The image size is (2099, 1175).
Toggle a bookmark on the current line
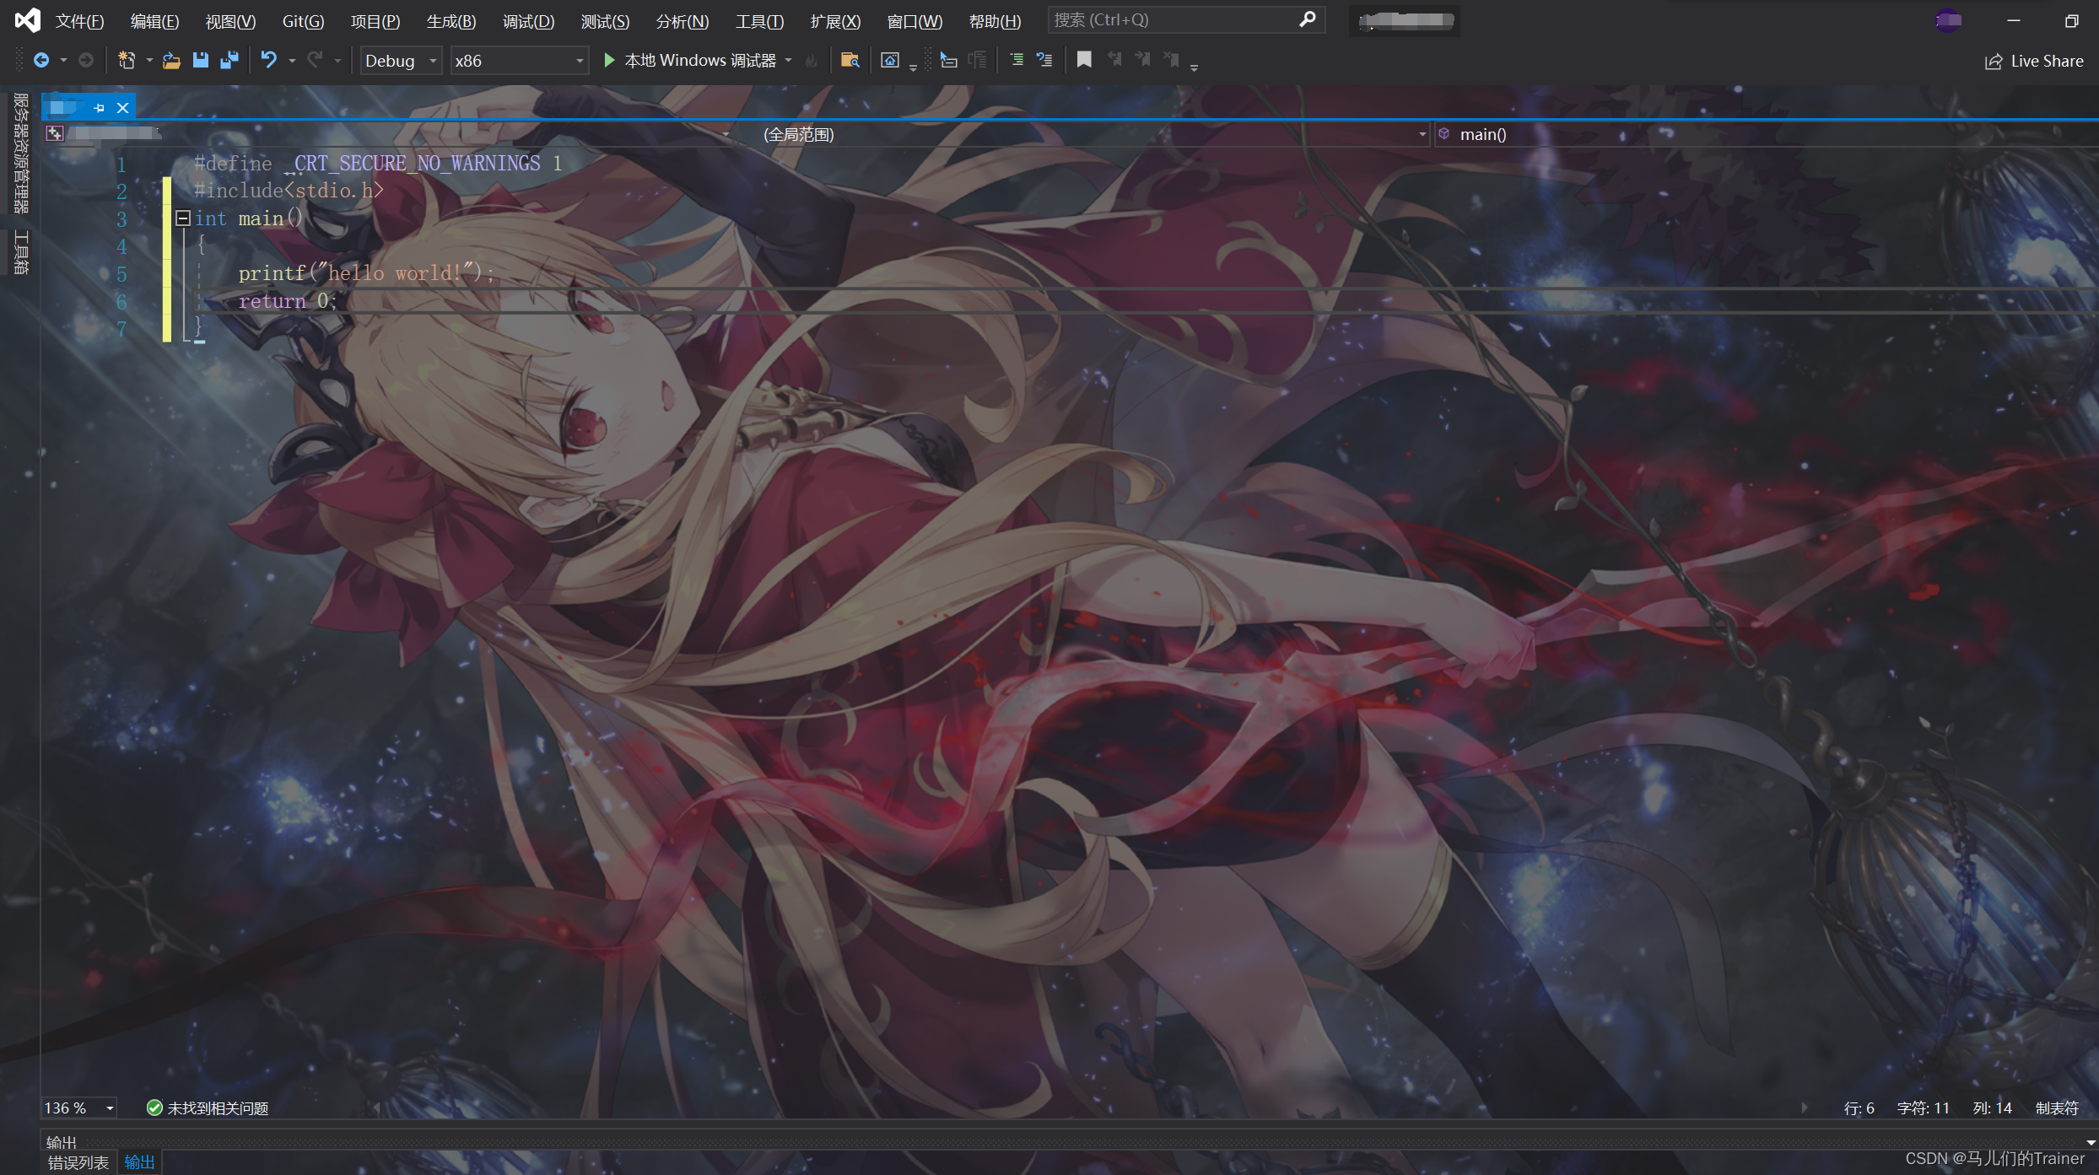coord(1084,60)
